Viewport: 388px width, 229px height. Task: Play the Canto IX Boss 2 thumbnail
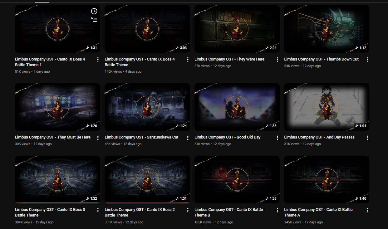coord(147,179)
